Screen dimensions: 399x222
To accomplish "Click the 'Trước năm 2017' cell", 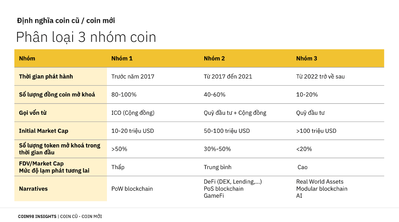I will click(x=132, y=77).
